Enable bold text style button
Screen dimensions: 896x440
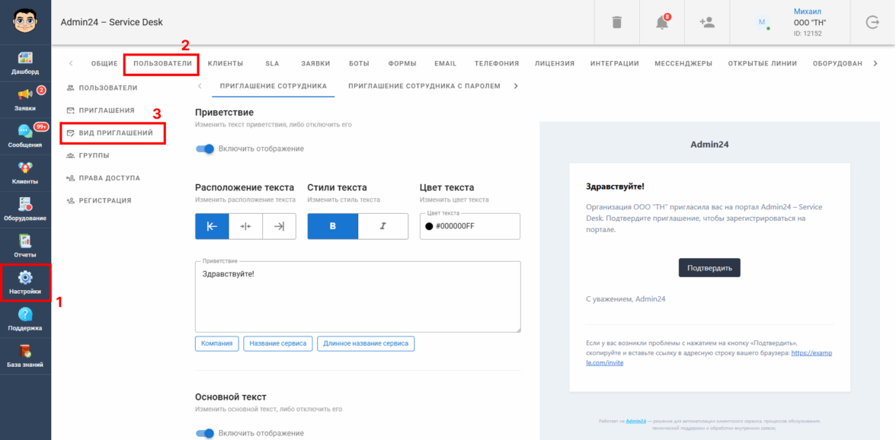click(332, 226)
